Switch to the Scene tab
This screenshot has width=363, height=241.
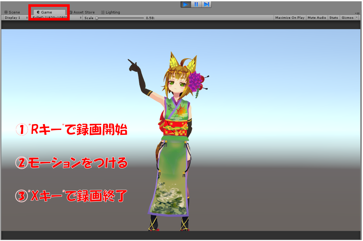pos(12,12)
